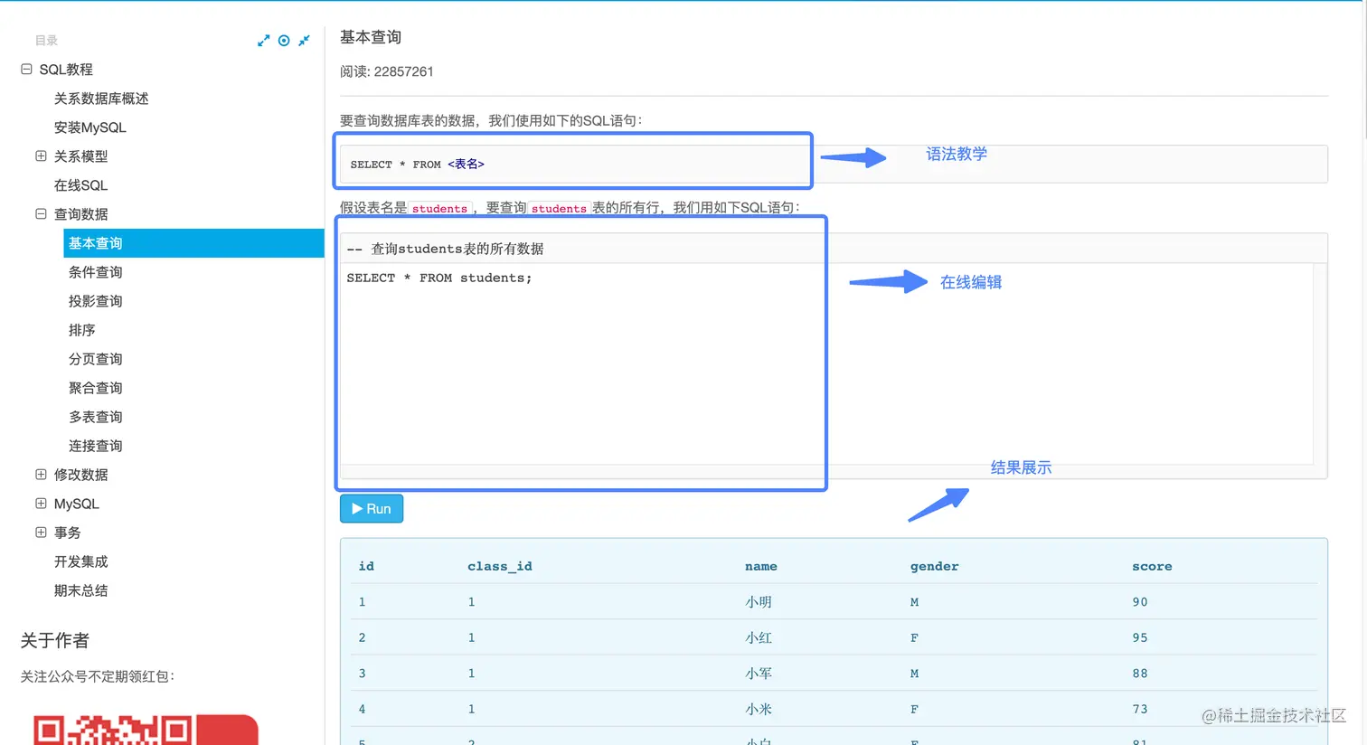Screen dimensions: 1367x745
Task: Locate current page in the 目录 tree
Action: [284, 41]
